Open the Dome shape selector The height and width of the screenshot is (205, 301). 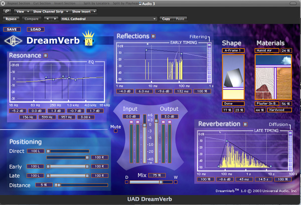(x=233, y=103)
